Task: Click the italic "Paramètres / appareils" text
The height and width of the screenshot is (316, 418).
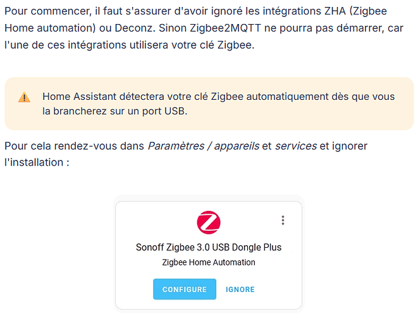Action: click(203, 147)
